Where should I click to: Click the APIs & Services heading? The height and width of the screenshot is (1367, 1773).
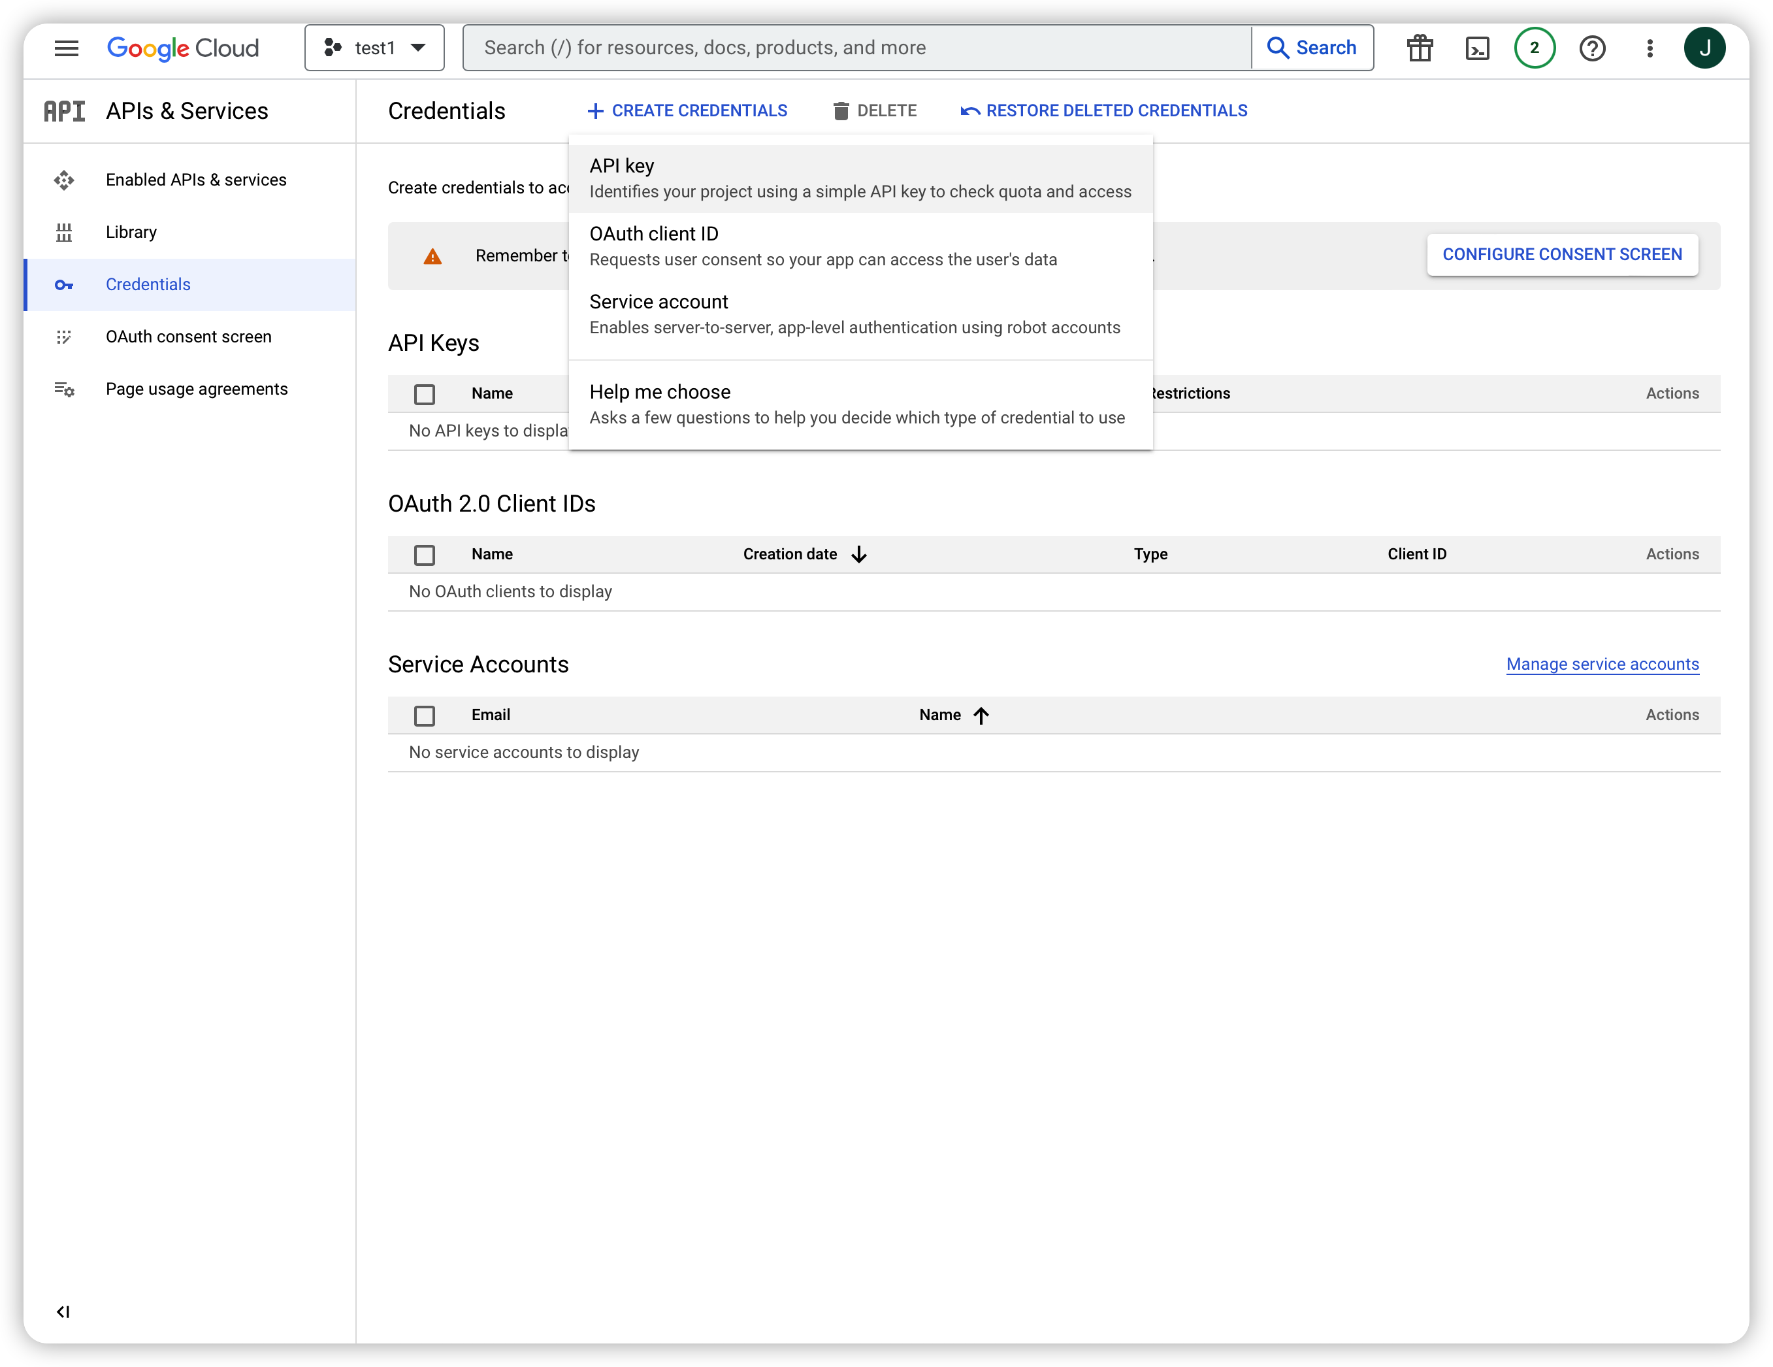pos(187,111)
